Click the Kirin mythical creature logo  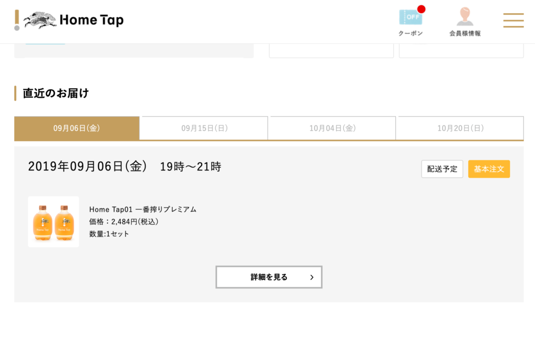[x=40, y=20]
